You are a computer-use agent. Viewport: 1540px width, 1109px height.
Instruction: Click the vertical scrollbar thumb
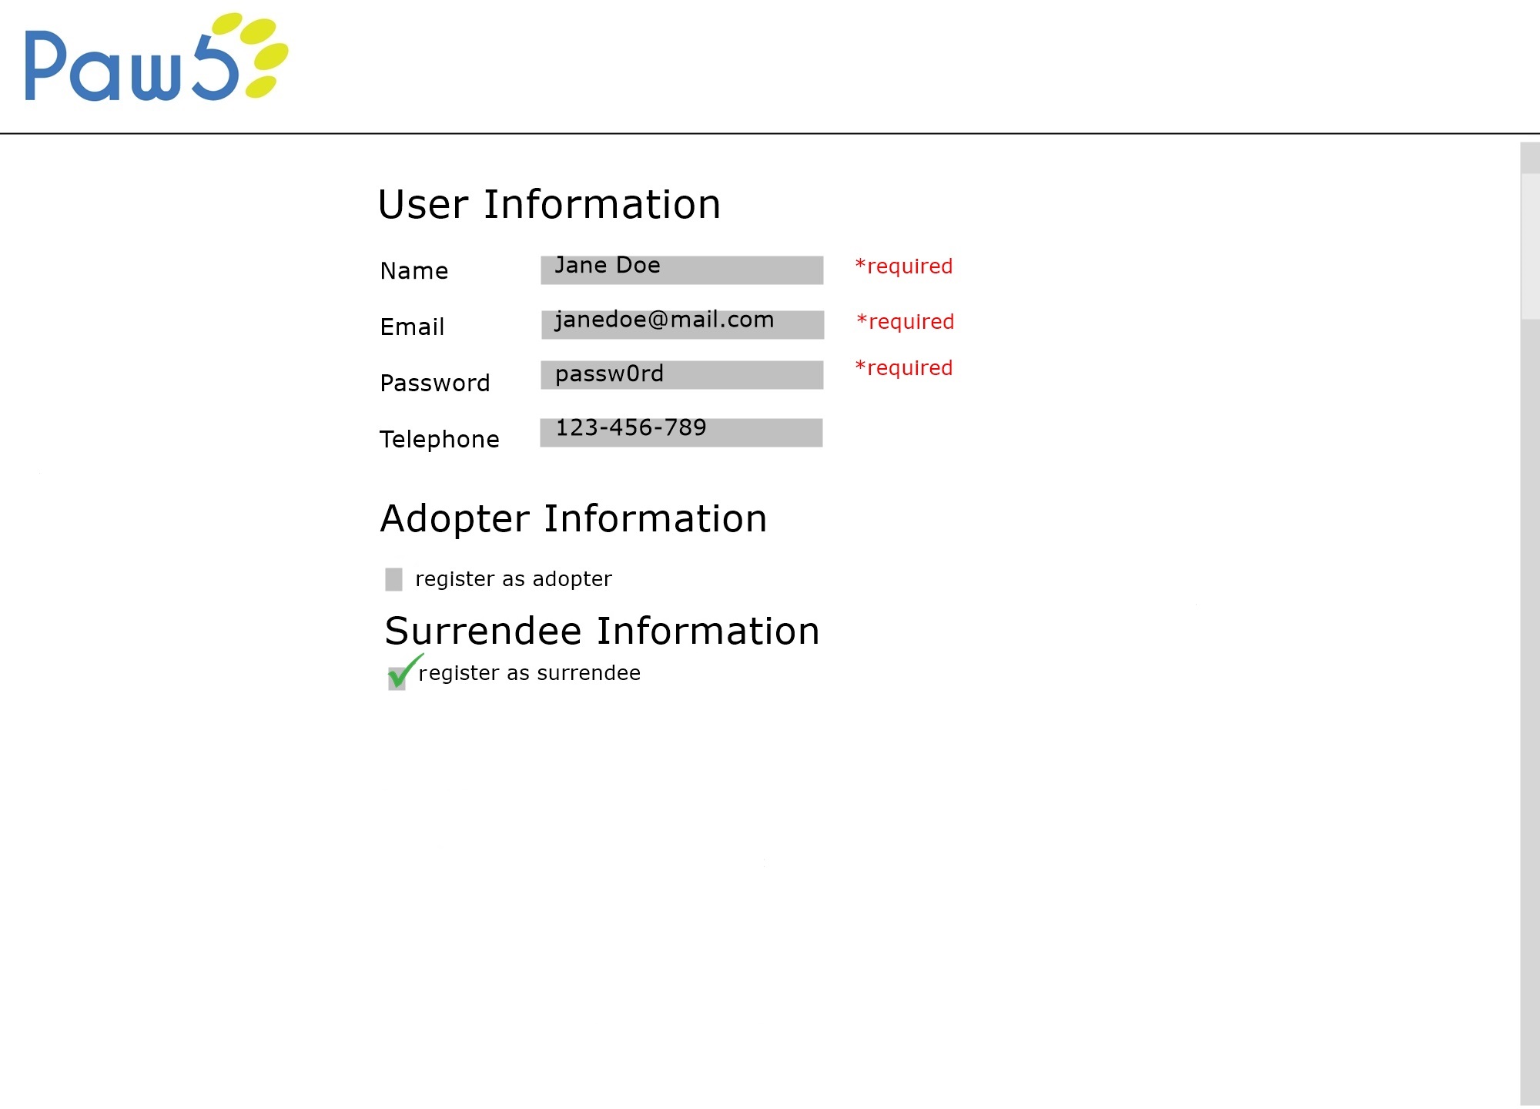point(1529,245)
